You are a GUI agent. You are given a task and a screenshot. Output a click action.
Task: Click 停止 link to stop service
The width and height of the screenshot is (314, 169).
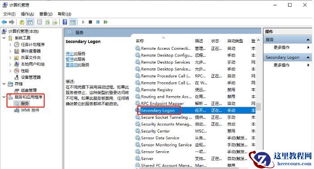pyautogui.click(x=70, y=54)
